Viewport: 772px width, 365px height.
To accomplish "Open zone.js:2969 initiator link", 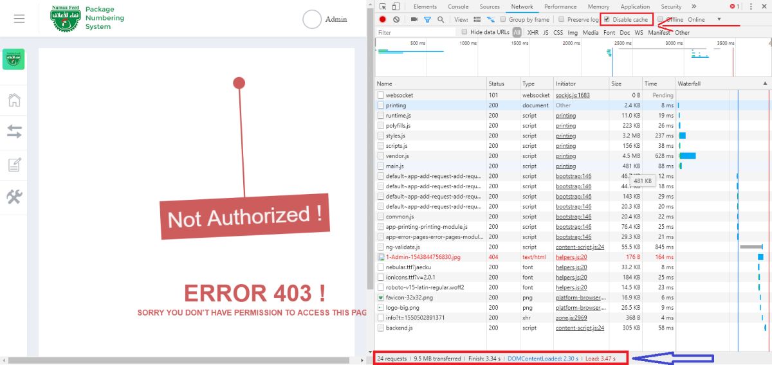I will click(x=572, y=317).
